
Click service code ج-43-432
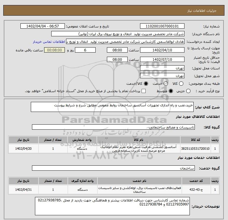[x=196, y=190]
